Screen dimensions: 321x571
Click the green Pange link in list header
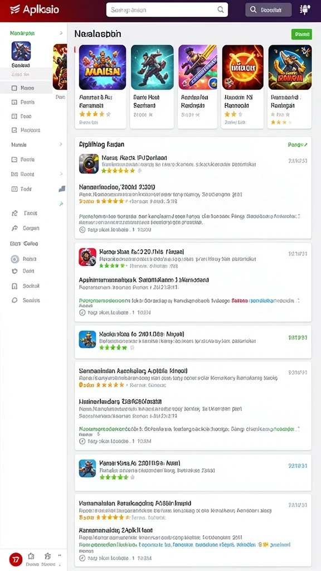[298, 145]
